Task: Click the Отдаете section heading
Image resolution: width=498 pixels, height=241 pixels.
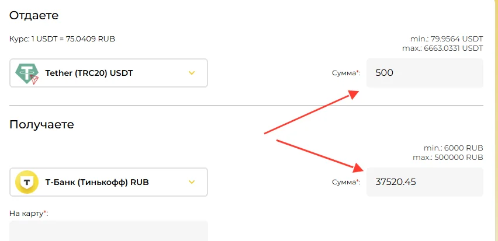Action: 34,16
